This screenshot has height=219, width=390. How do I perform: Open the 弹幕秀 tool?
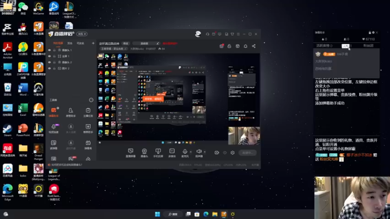pyautogui.click(x=88, y=145)
